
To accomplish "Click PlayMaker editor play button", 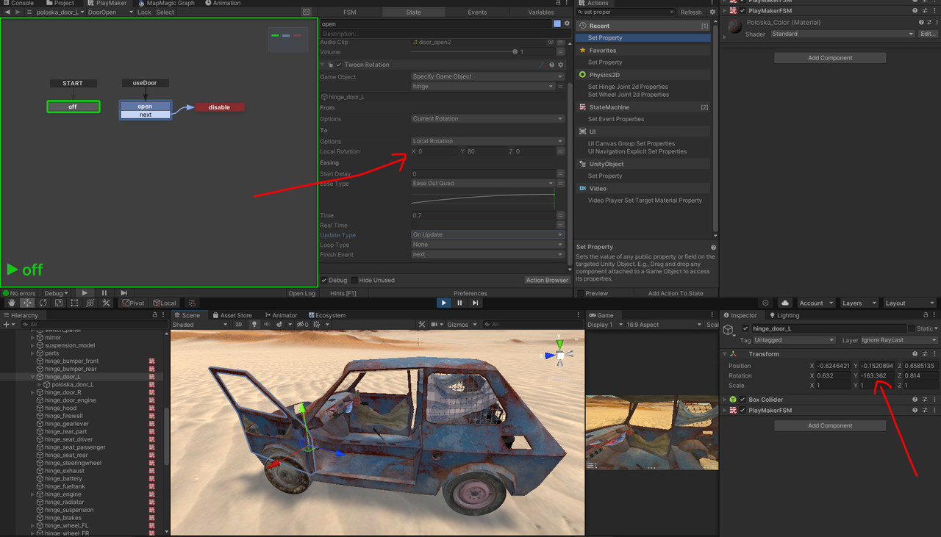I will coord(85,293).
